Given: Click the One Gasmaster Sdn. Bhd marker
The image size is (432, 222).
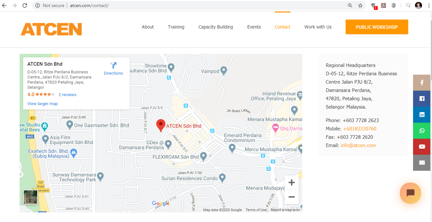Looking at the screenshot, I should pyautogui.click(x=70, y=124).
